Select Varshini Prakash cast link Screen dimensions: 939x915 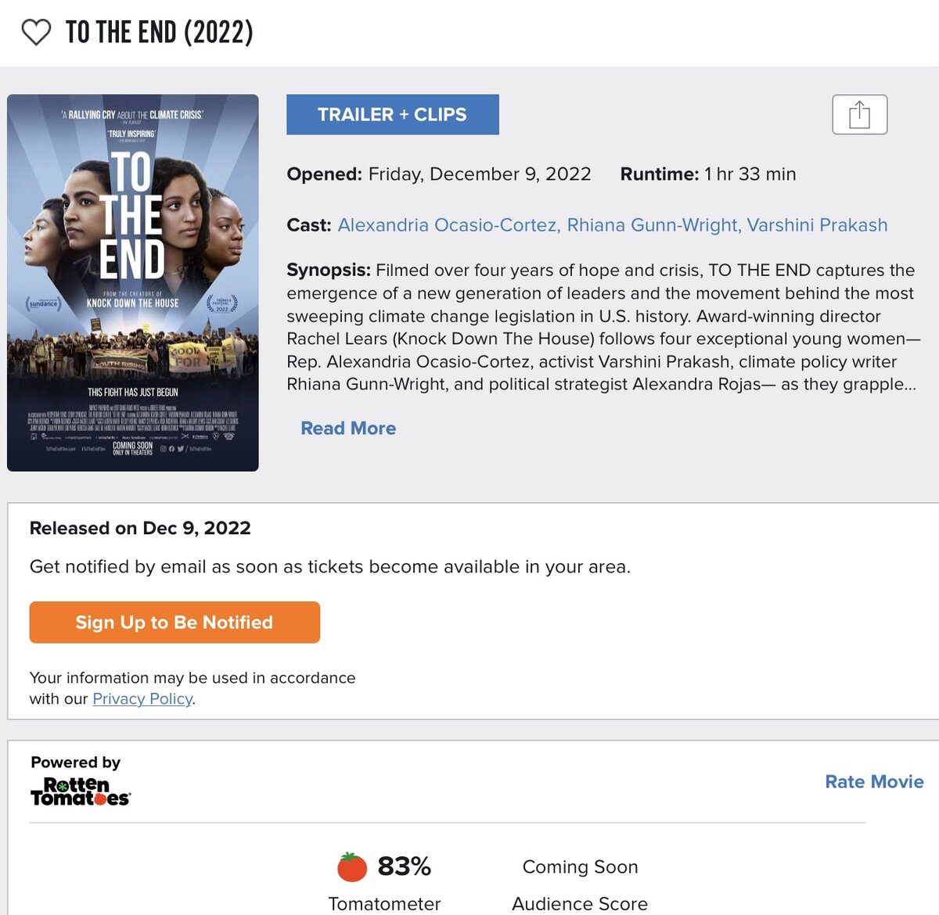point(817,225)
